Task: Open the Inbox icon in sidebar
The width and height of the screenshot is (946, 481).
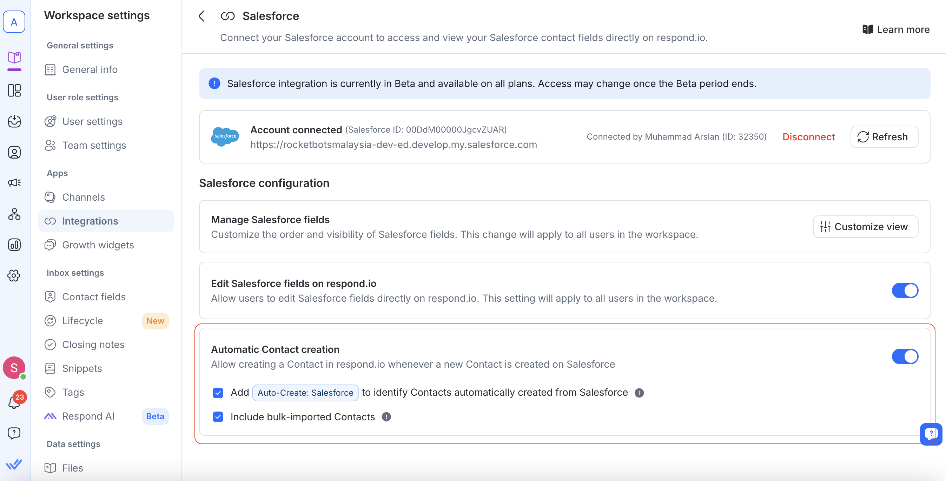Action: [14, 121]
